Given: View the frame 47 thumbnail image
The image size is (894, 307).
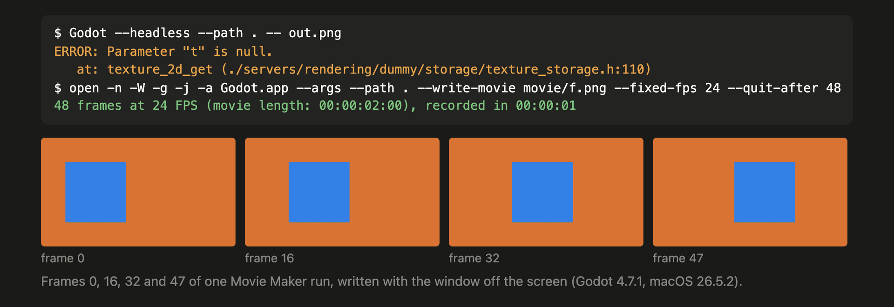Looking at the screenshot, I should 750,192.
